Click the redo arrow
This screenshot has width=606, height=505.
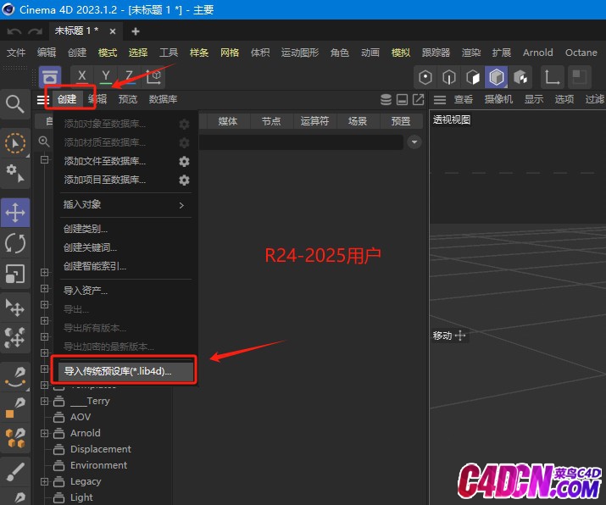pos(35,31)
